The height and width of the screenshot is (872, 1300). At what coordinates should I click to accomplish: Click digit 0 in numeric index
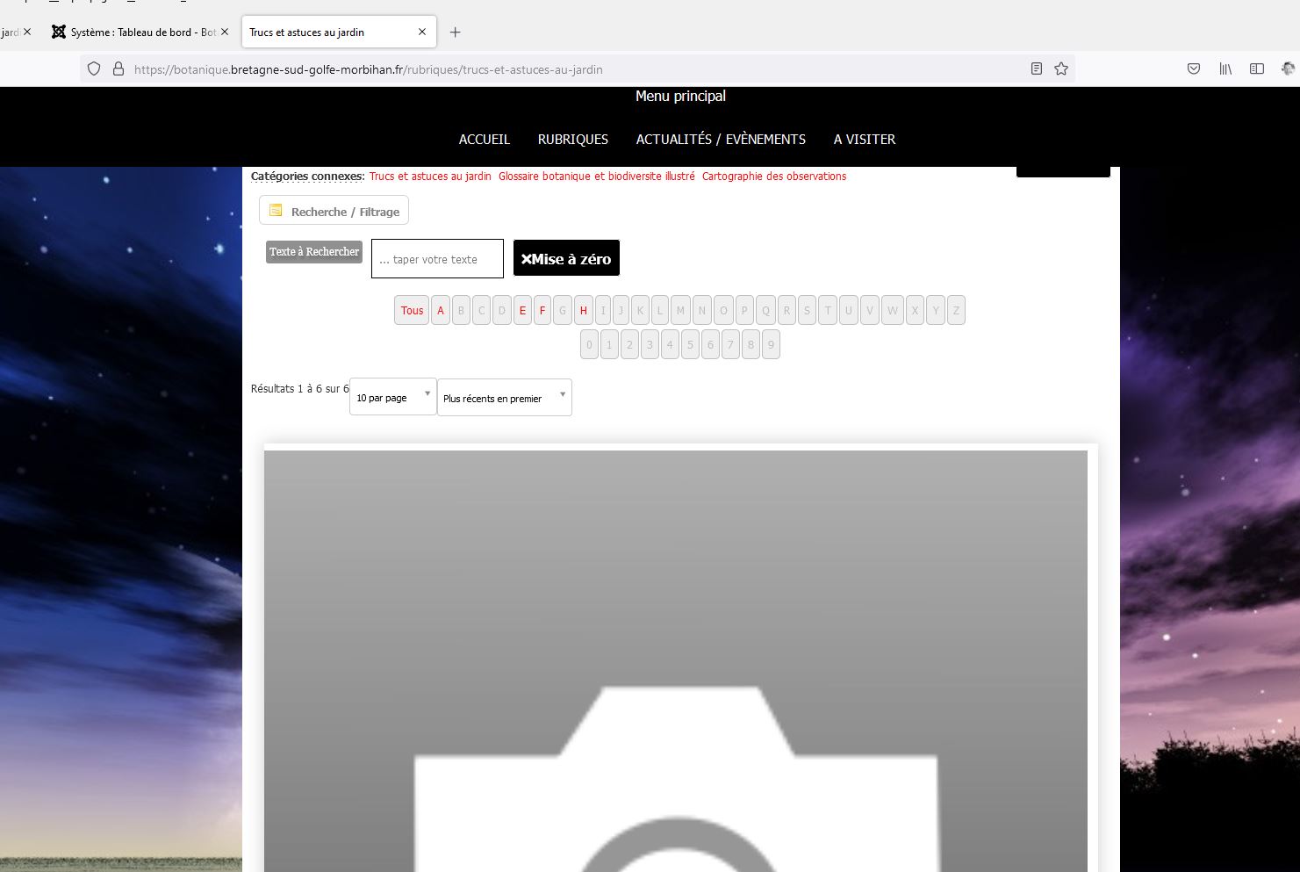click(x=589, y=344)
